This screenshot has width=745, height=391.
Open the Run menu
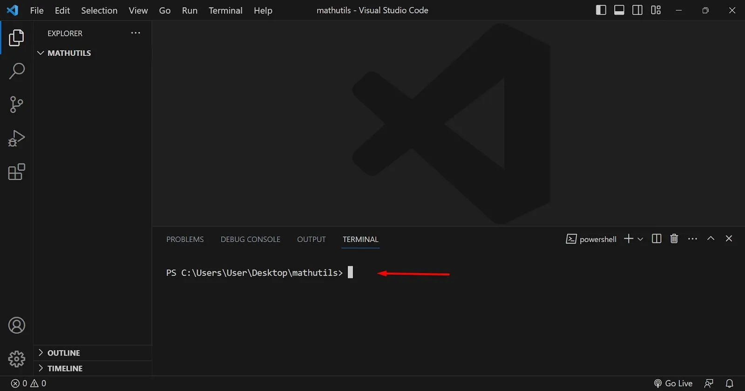[x=190, y=10]
